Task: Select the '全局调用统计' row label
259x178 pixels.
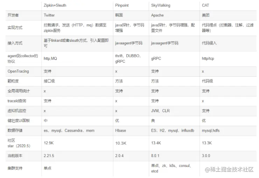Action: tap(19, 91)
